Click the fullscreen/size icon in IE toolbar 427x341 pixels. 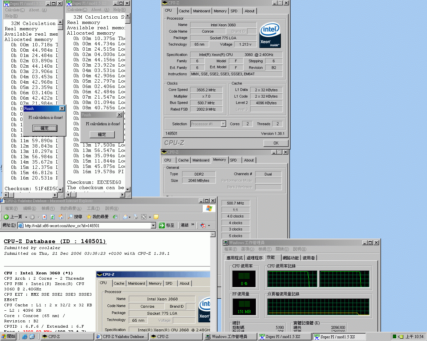[x=144, y=217]
